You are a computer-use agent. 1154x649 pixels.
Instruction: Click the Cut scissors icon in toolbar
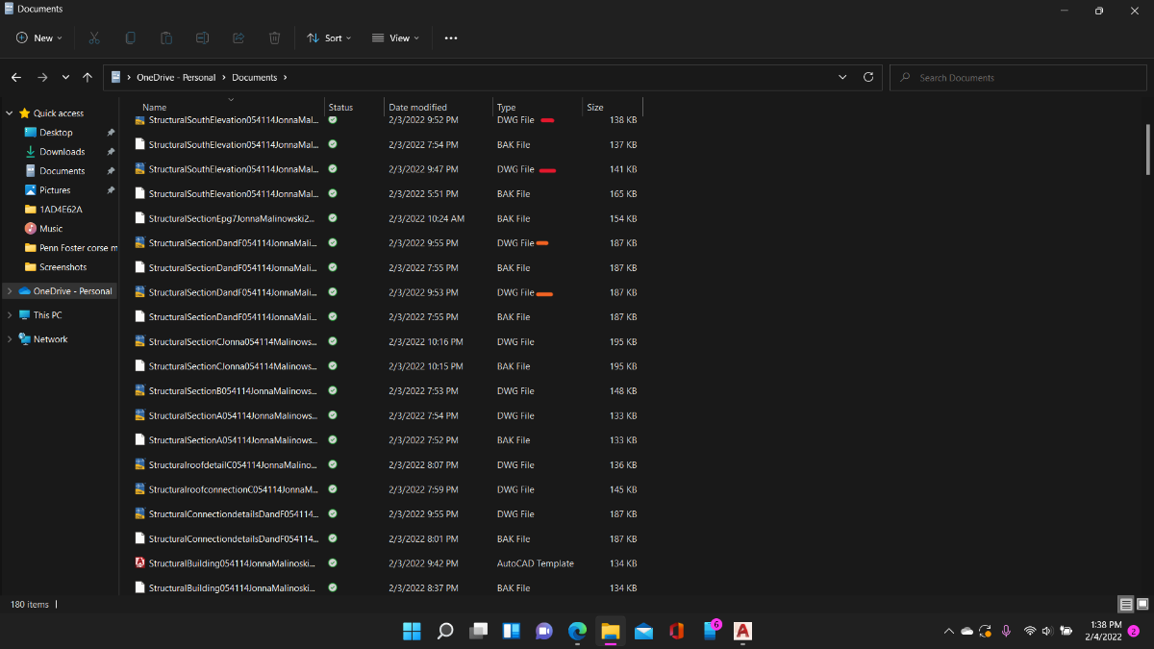pos(93,38)
